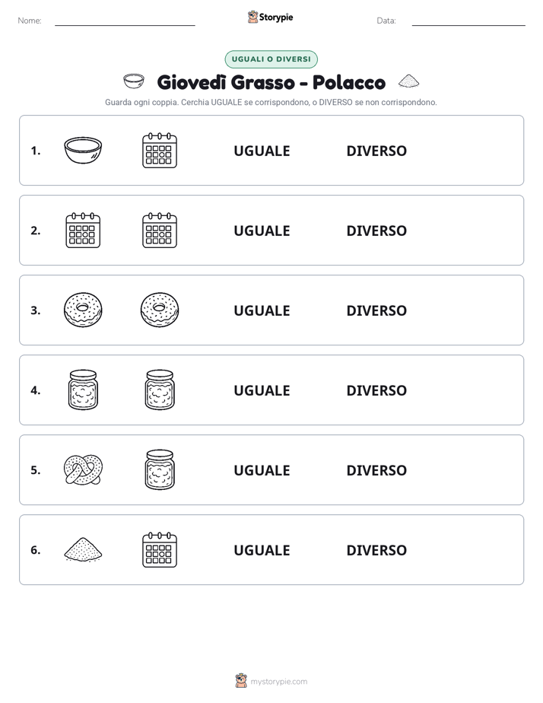The height and width of the screenshot is (703, 543).
Task: Choose DIVERSO for row 1
Action: click(x=376, y=151)
